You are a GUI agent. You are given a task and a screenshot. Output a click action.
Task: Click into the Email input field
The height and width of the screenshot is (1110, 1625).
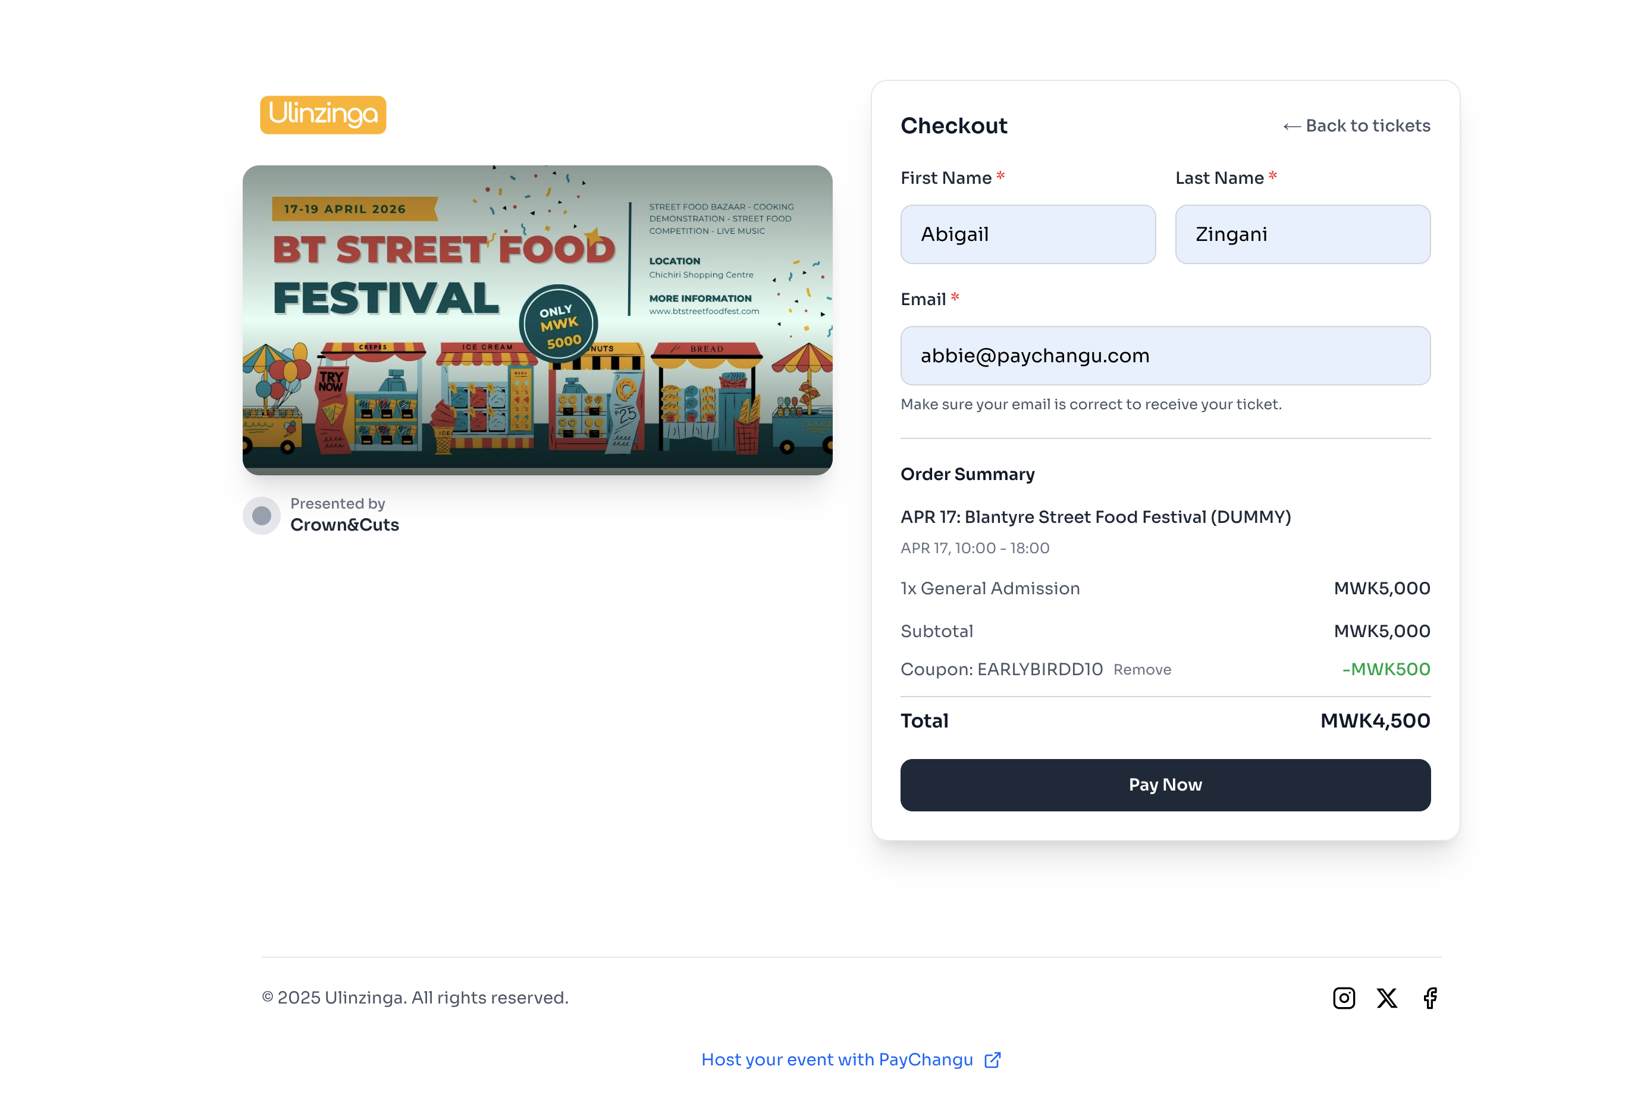click(1165, 355)
